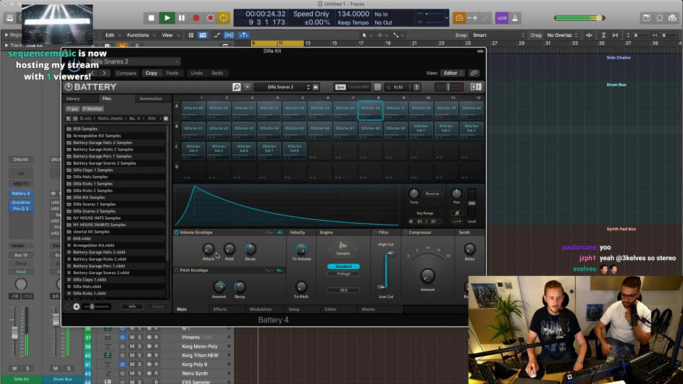Click the Capture Recording ringed button
Viewport: 683px width, 384px height.
pyautogui.click(x=210, y=18)
